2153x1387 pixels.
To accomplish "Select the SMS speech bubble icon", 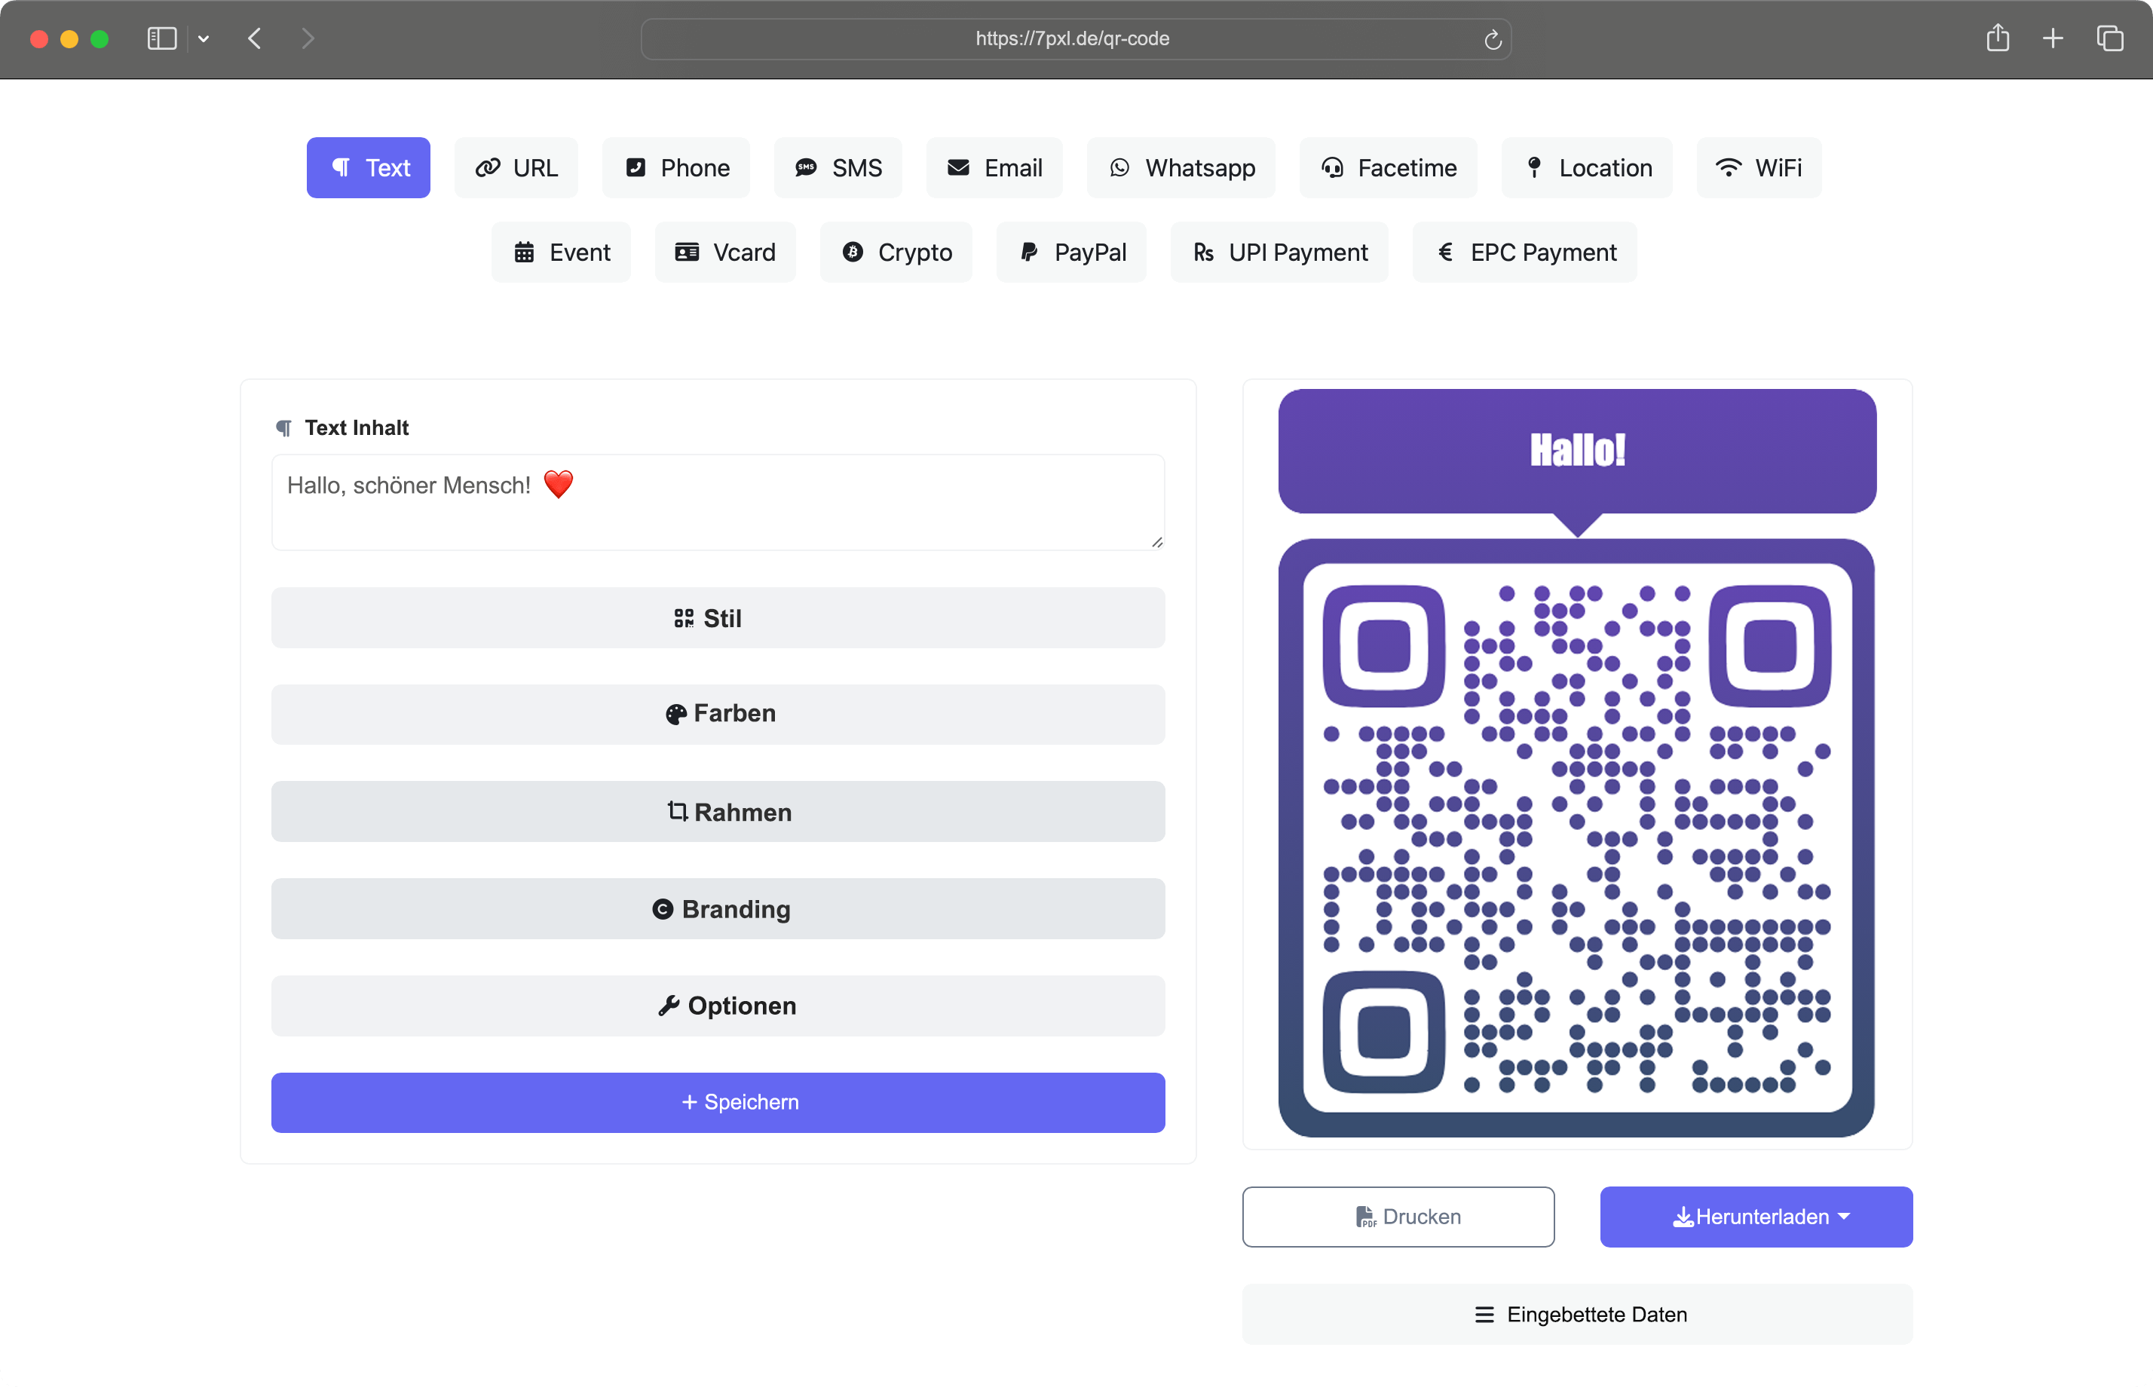I will tap(806, 167).
